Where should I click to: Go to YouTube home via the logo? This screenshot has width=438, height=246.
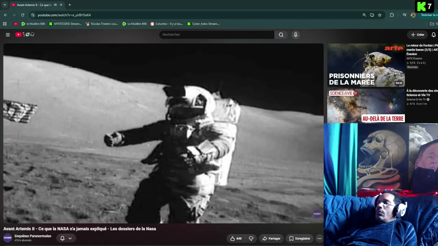tap(25, 35)
